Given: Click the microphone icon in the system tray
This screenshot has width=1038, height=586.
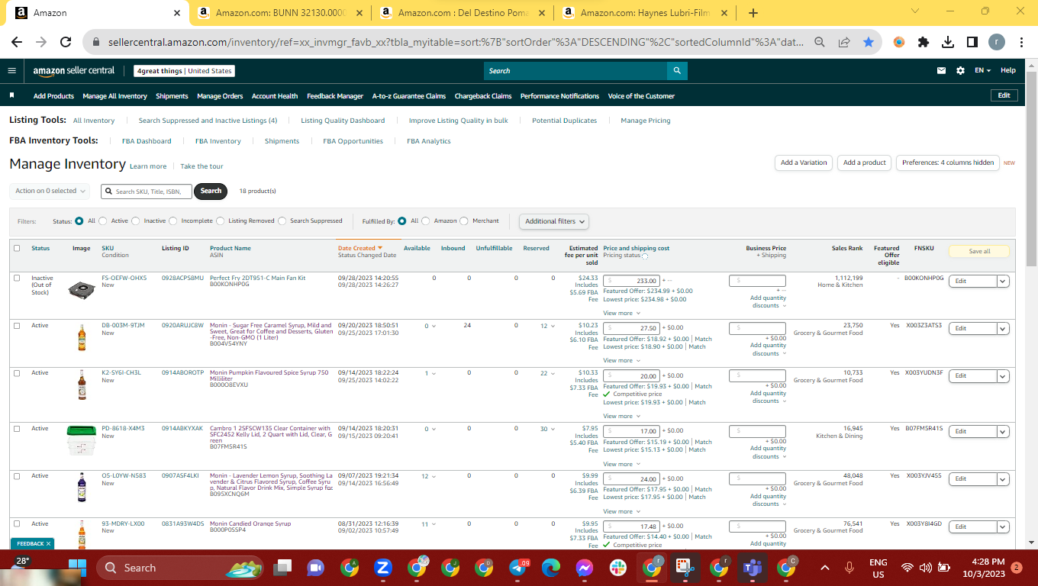Looking at the screenshot, I should (x=849, y=568).
